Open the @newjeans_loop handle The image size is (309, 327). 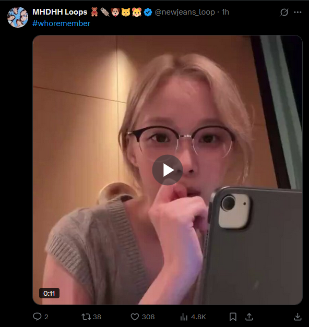point(185,12)
